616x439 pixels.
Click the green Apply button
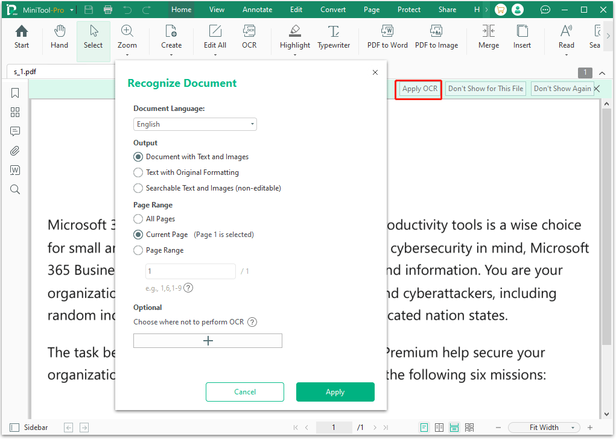(335, 393)
